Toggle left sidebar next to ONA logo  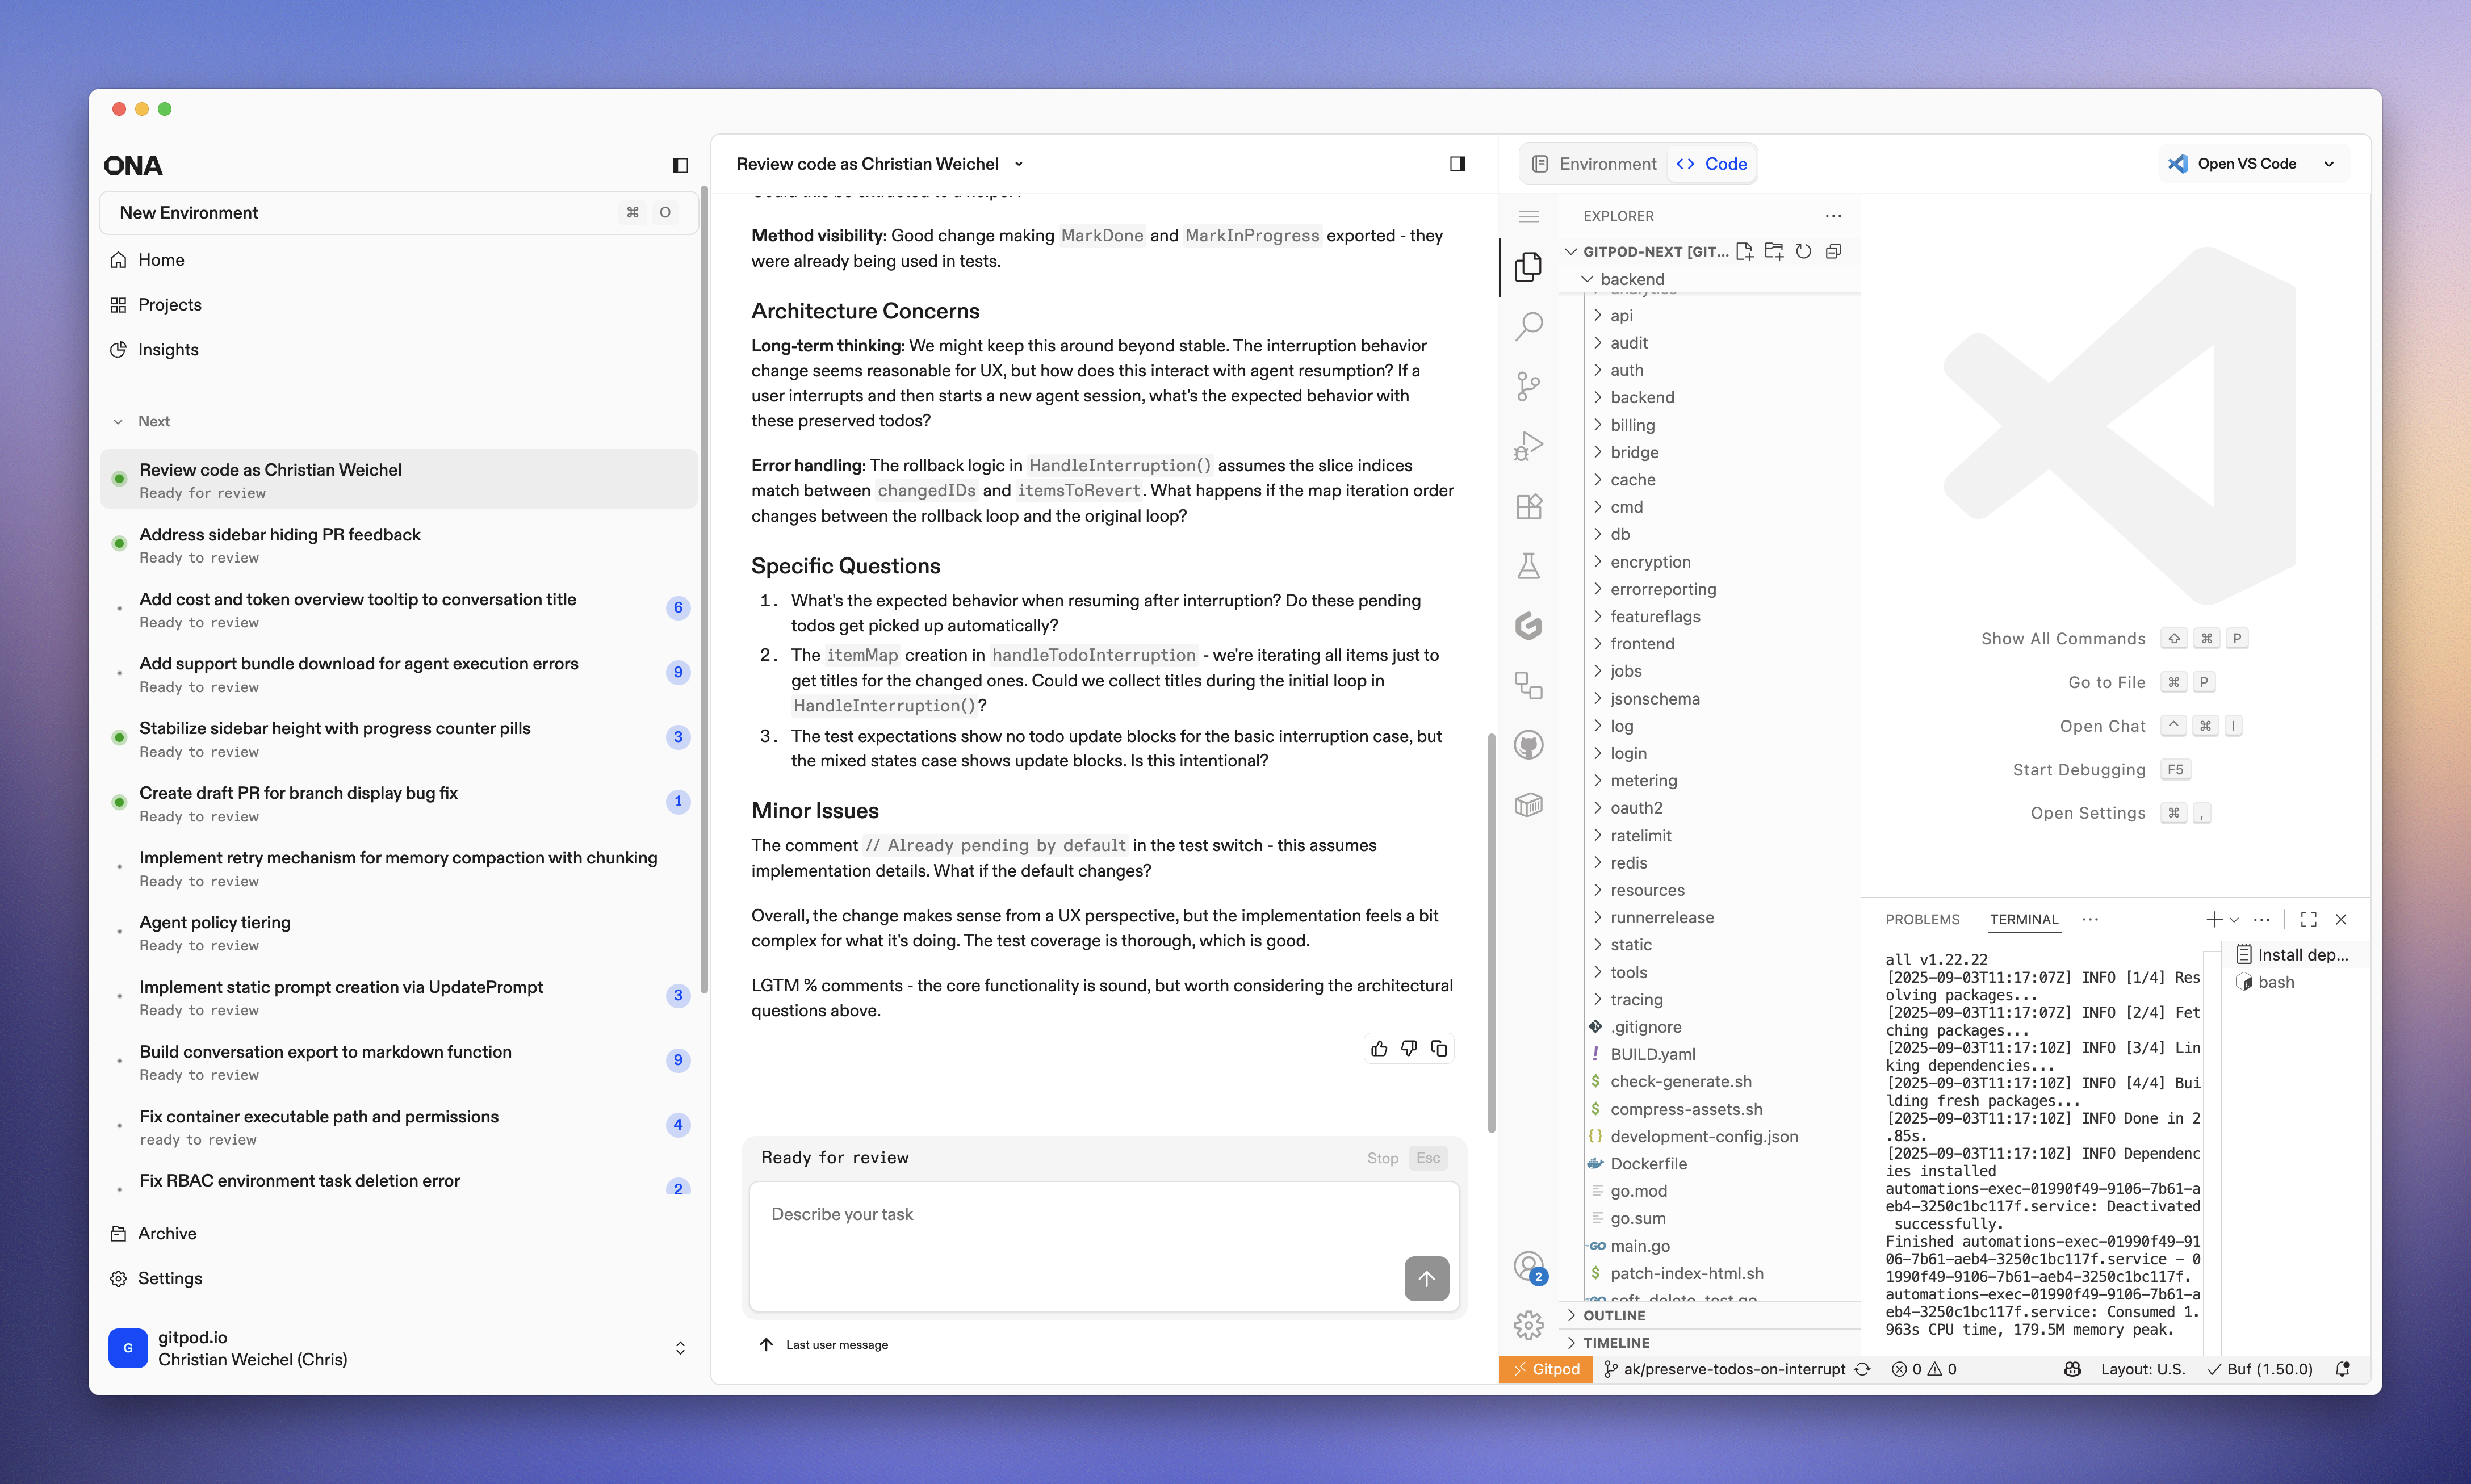[680, 165]
